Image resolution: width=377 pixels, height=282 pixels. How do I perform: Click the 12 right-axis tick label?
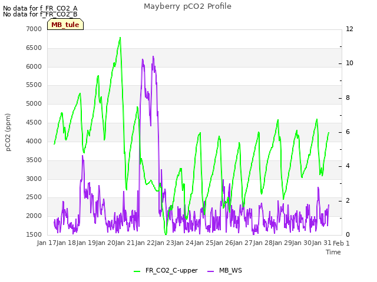[x=349, y=29]
